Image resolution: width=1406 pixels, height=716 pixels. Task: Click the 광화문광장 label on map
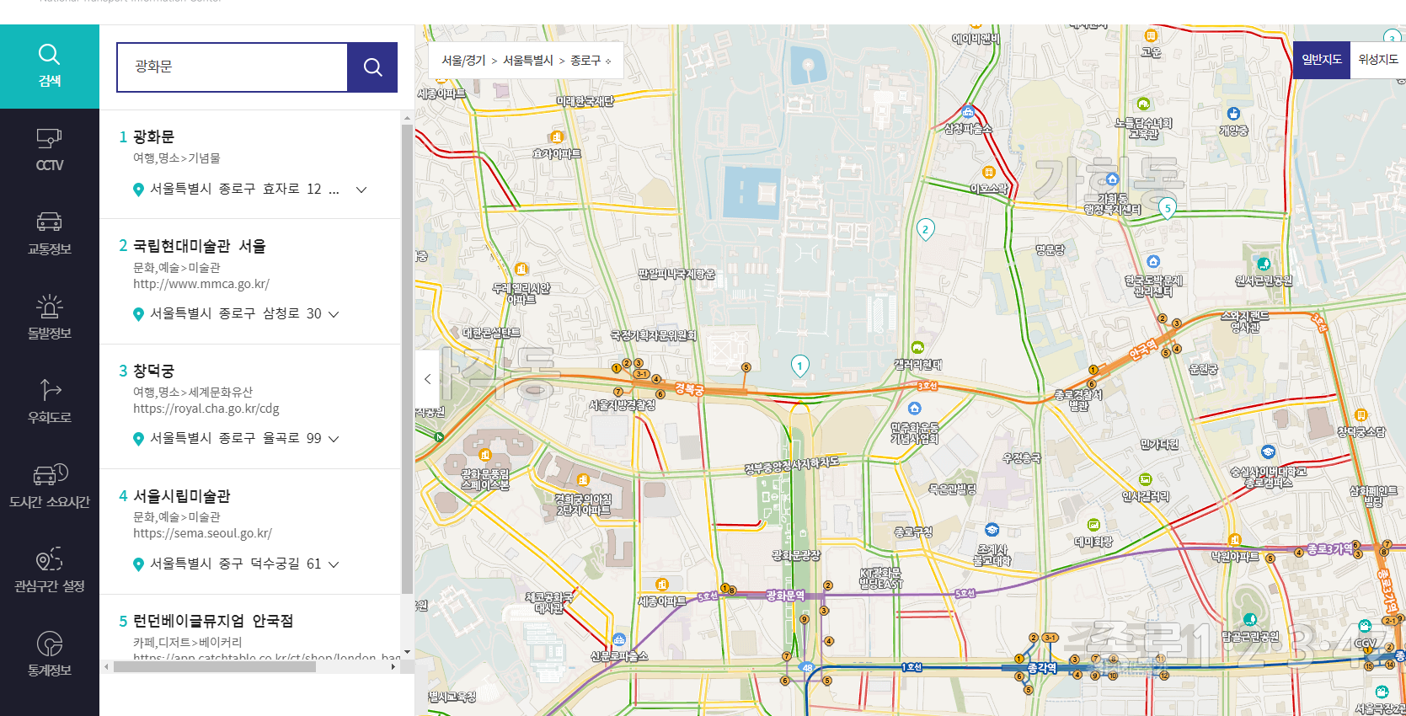(795, 556)
